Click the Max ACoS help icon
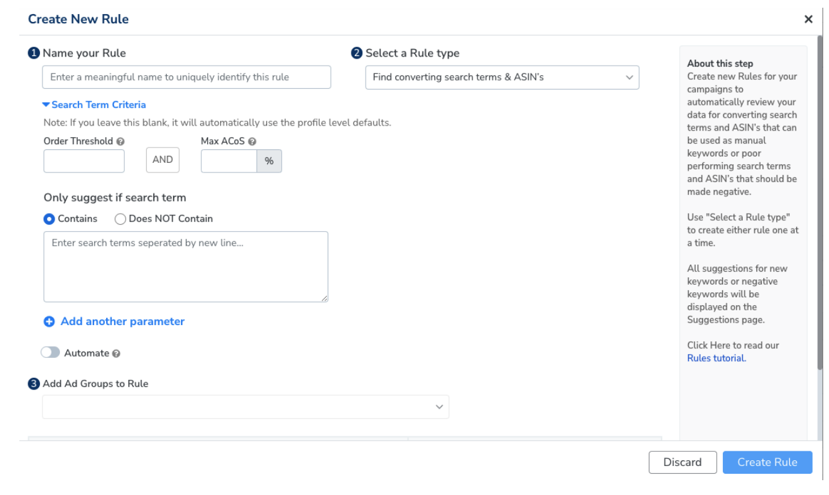Screen dimensions: 829x495 (x=252, y=142)
